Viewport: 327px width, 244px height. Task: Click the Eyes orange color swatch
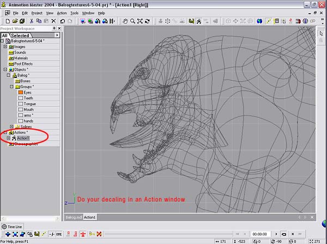21,93
